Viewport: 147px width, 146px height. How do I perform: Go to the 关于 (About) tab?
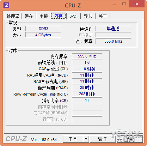click(103, 16)
